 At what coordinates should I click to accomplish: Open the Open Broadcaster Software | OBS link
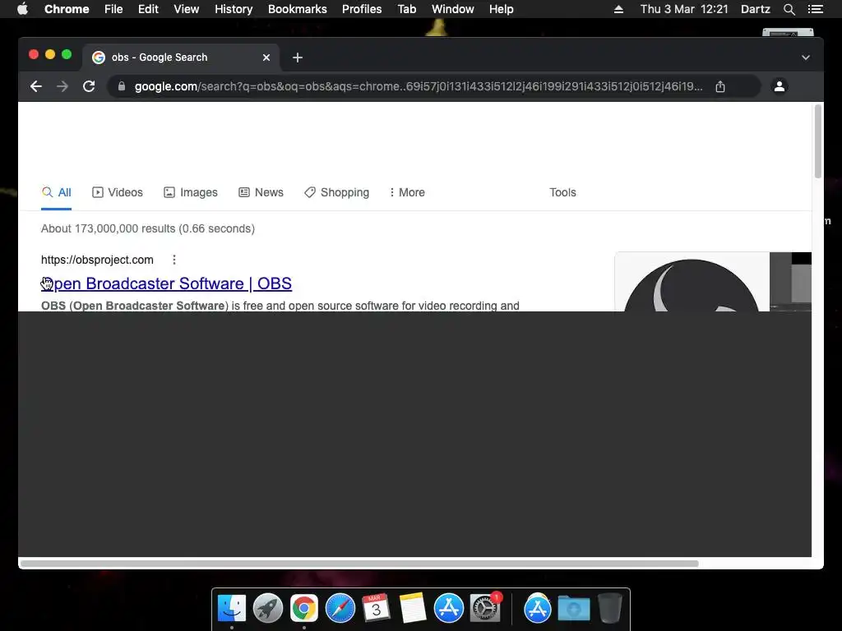[x=166, y=283]
